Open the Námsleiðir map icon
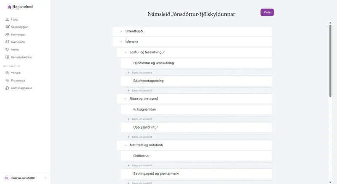 7,42
